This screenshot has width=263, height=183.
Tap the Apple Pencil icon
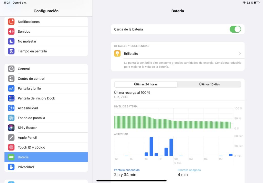11,138
